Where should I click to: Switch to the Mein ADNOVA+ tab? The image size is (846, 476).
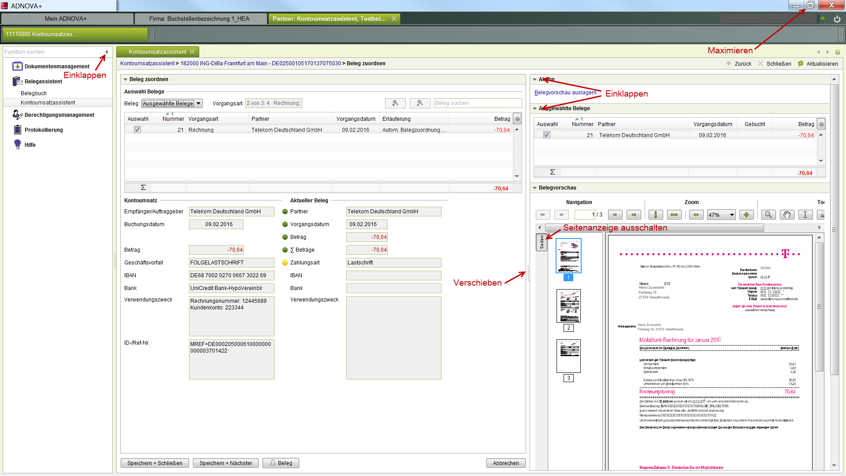point(66,19)
